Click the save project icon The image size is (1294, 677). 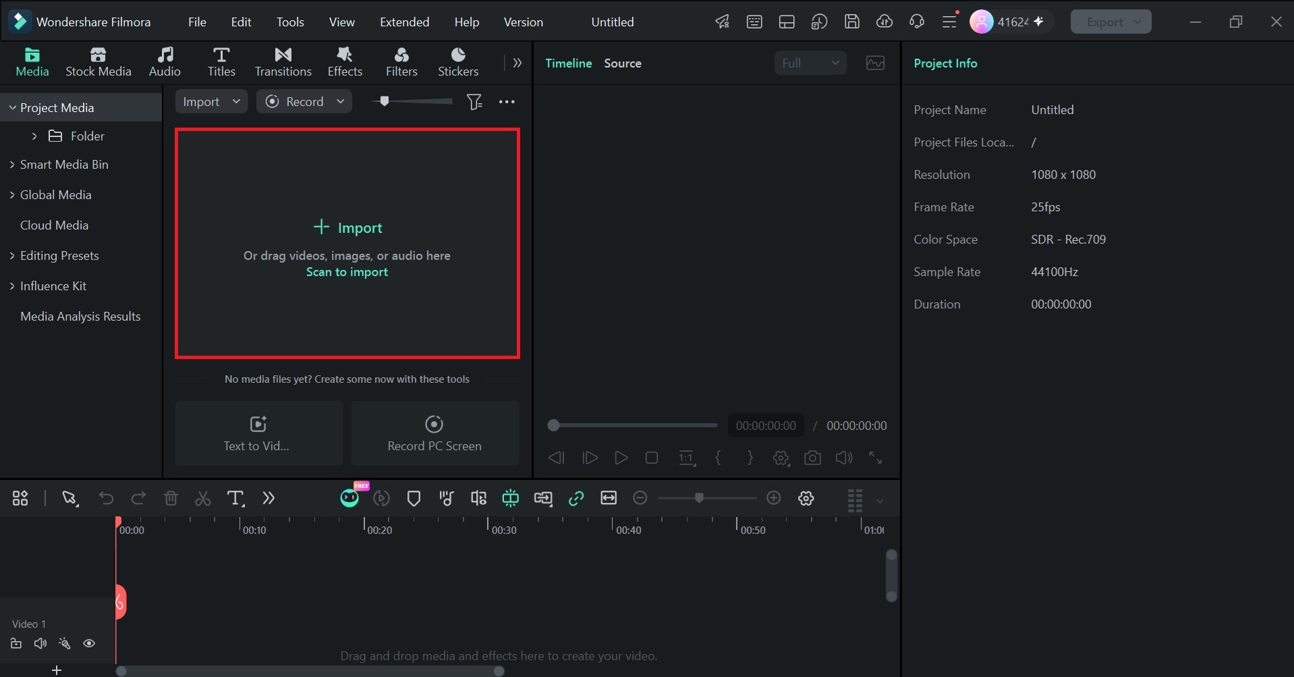point(851,22)
